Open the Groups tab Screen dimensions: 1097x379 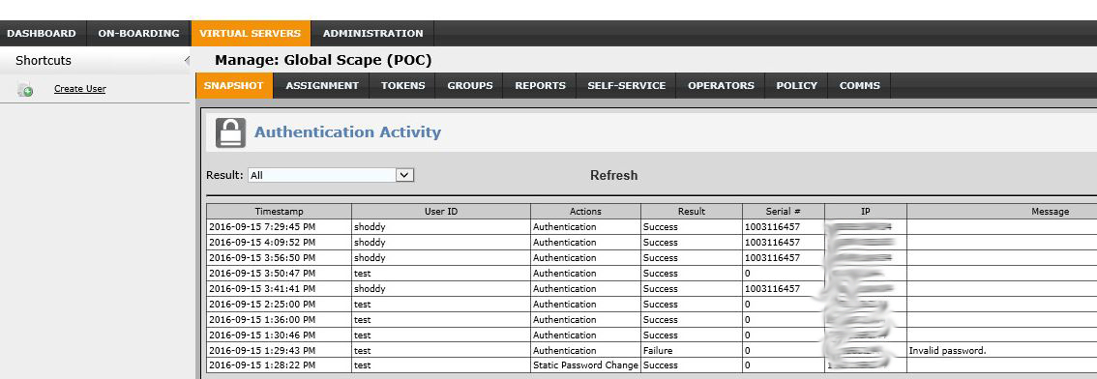470,86
